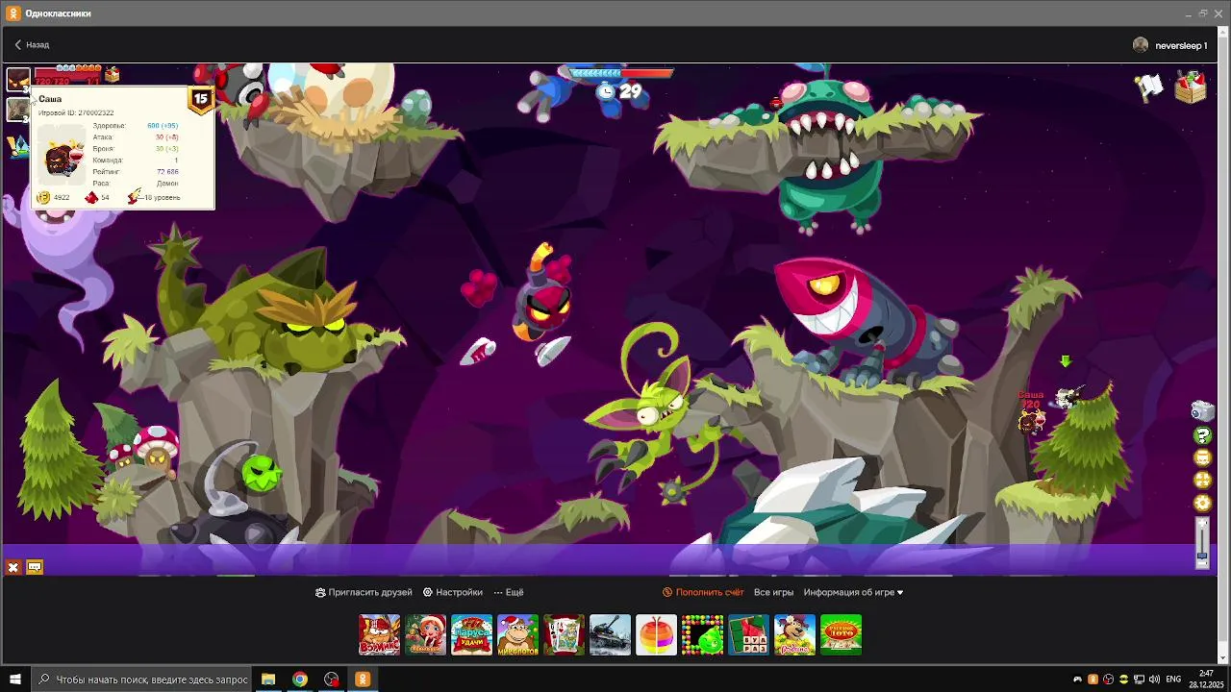Open the Паруса удачи game thumbnail

471,635
